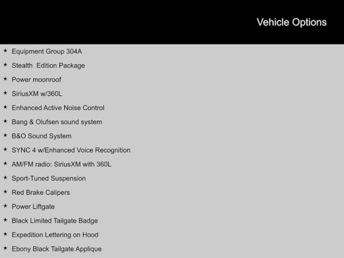Select the Black Limited Tailgate Badge text
Image resolution: width=344 pixels, height=258 pixels.
(x=55, y=221)
